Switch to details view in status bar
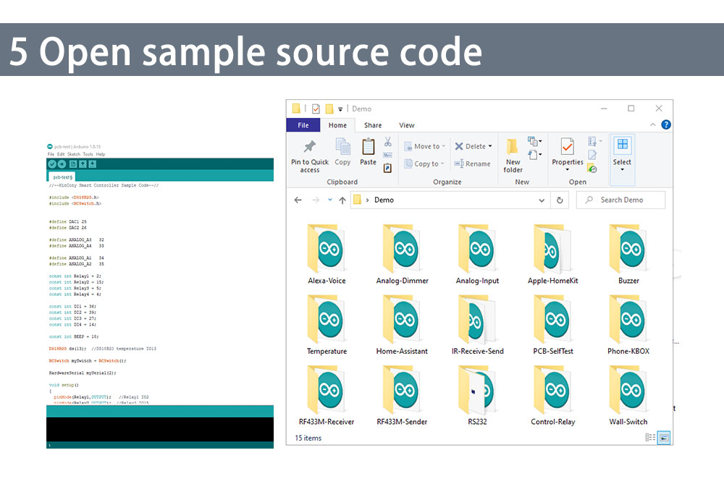The image size is (724, 500). pyautogui.click(x=650, y=438)
